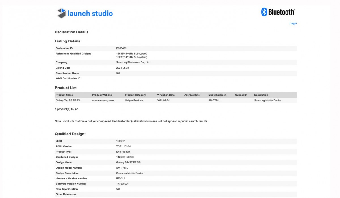Select Product Type value End Product
Viewport: 340px width, 198px height.
click(x=123, y=152)
